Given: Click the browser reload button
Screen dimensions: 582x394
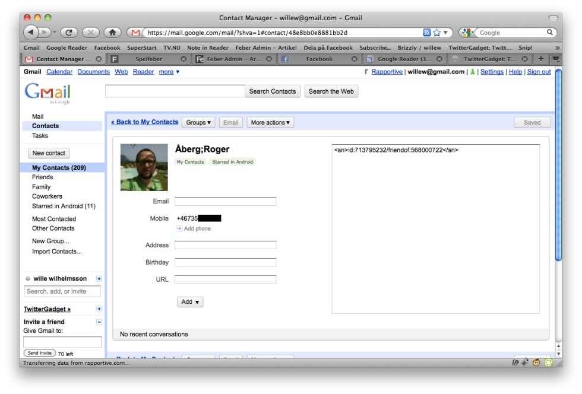Looking at the screenshot, I should [x=69, y=33].
